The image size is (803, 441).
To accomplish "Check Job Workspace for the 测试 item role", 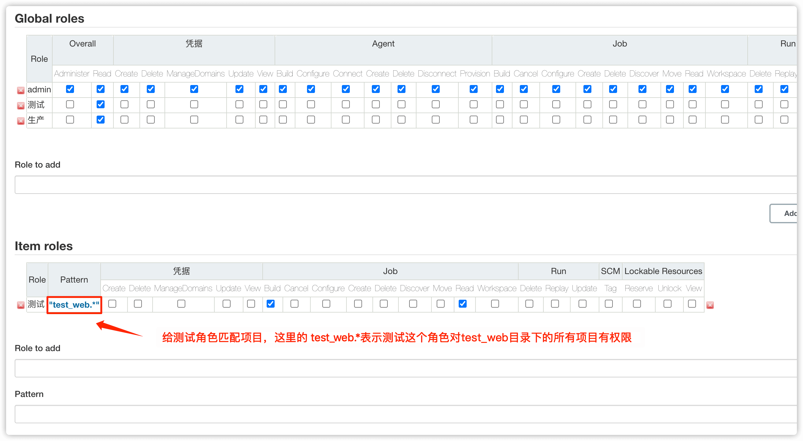I will coord(495,304).
